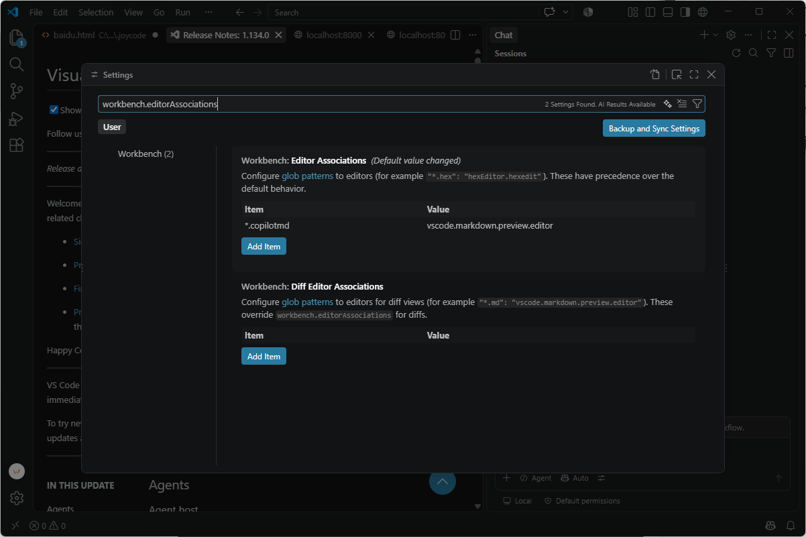Go back with the navigation arrow
This screenshot has height=537, width=806.
click(x=240, y=12)
